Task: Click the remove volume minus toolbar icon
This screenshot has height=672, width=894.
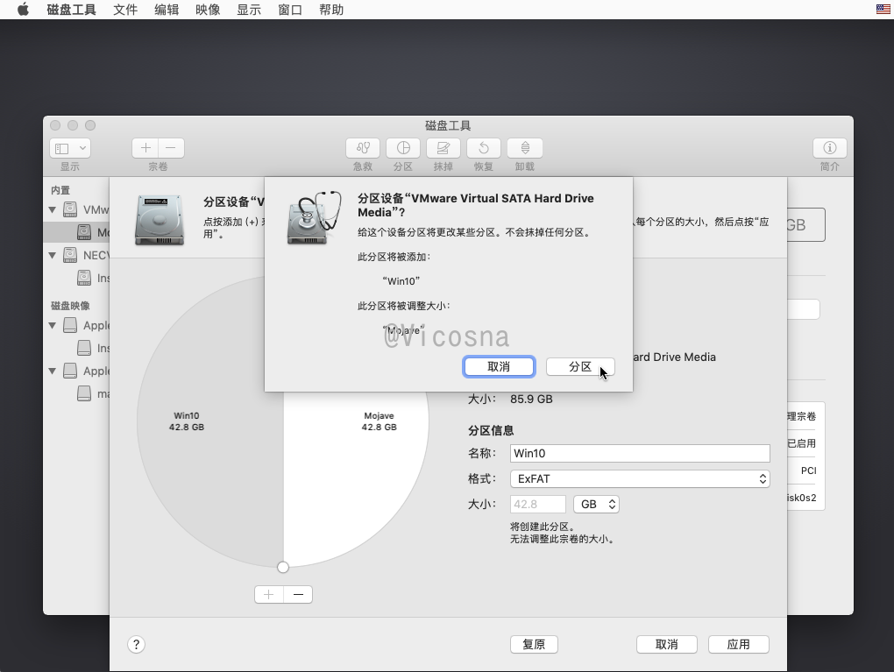Action: (171, 148)
